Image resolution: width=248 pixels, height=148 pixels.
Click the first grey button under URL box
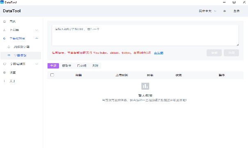coord(214,53)
